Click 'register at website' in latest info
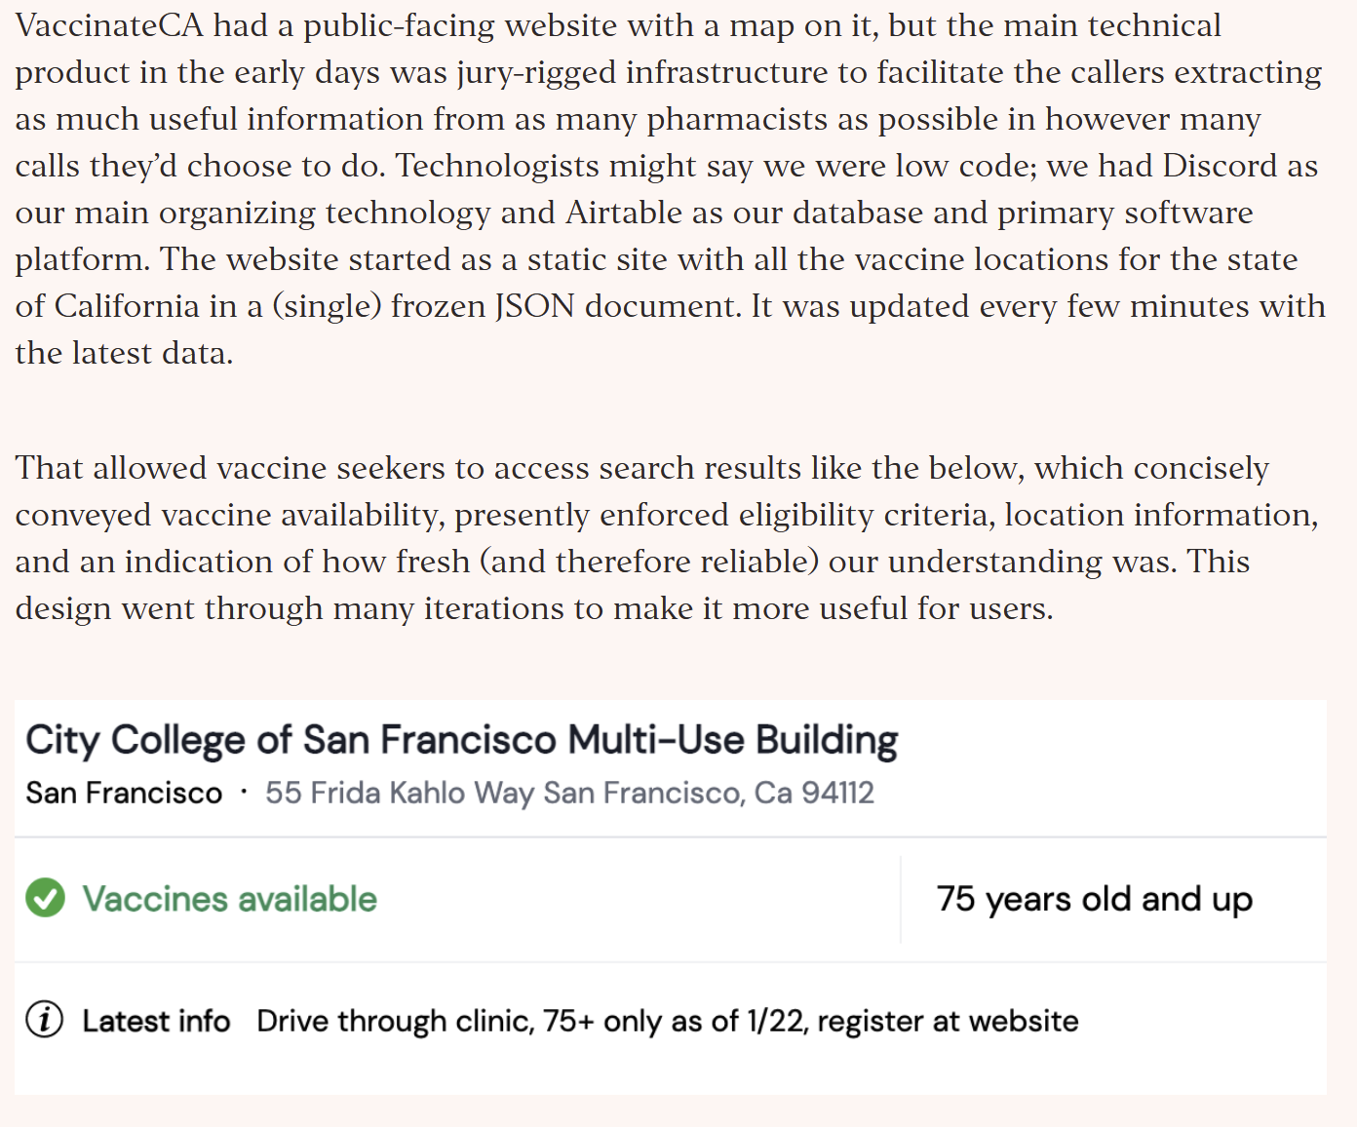 tap(948, 1021)
